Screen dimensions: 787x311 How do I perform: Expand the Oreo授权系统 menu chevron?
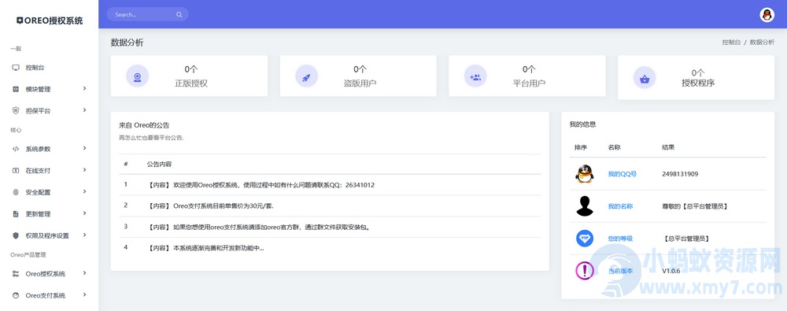pos(84,273)
